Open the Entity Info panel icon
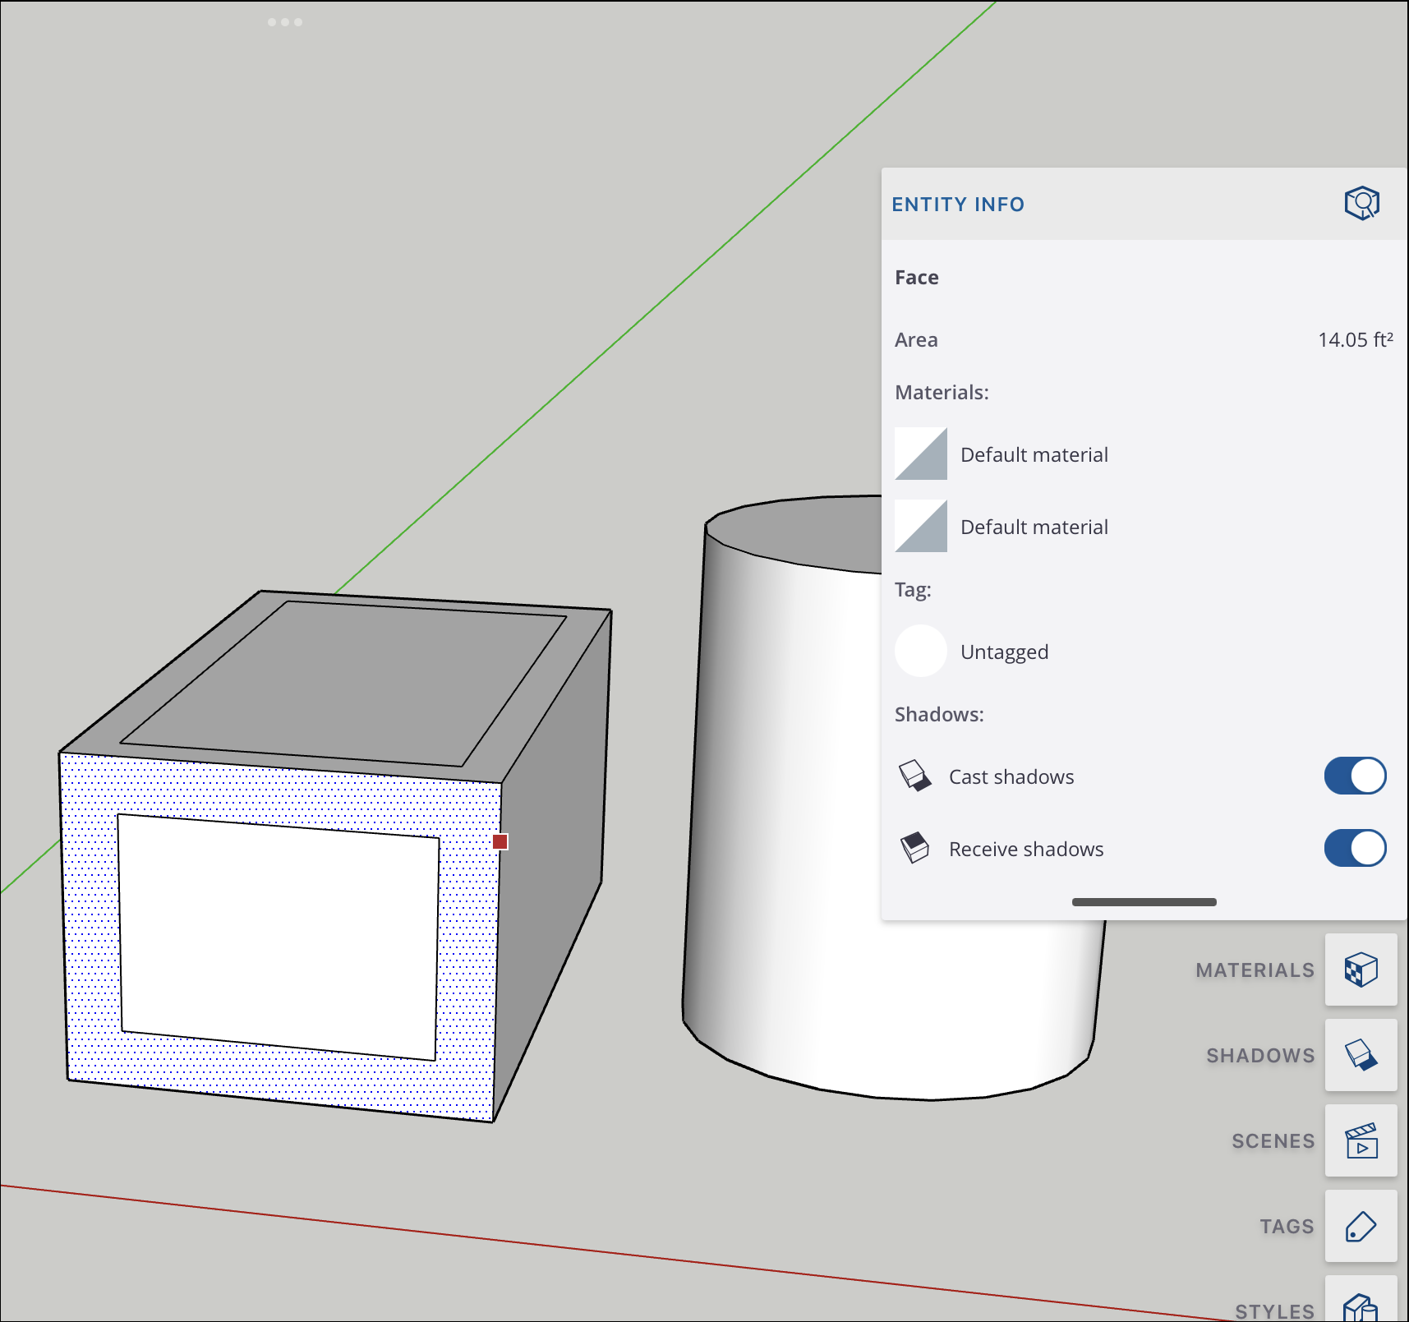The image size is (1409, 1322). (1361, 203)
